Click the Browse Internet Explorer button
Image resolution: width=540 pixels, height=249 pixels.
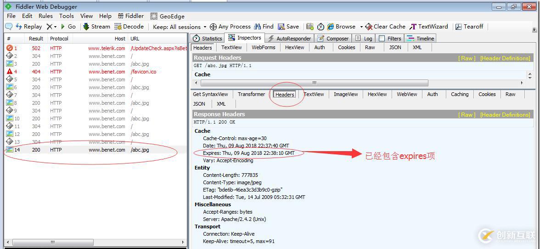tap(341, 27)
